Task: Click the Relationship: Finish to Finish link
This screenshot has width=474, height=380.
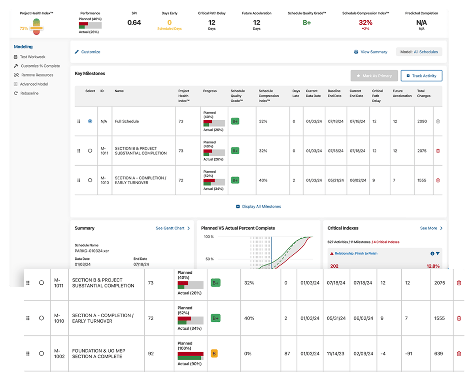Action: point(356,253)
